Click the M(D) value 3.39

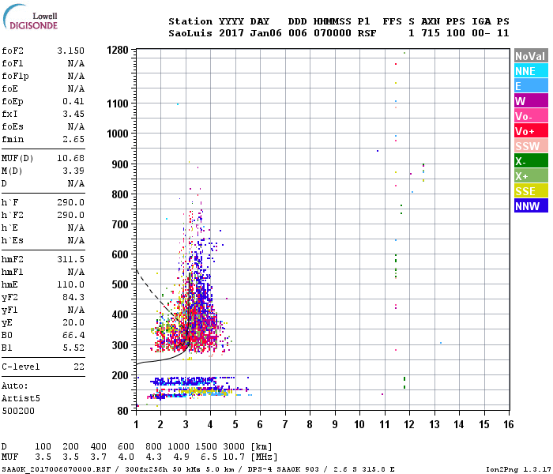pyautogui.click(x=73, y=171)
